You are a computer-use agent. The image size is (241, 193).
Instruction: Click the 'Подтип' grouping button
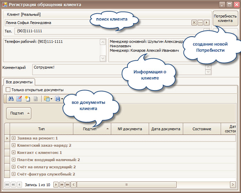coord(19,113)
